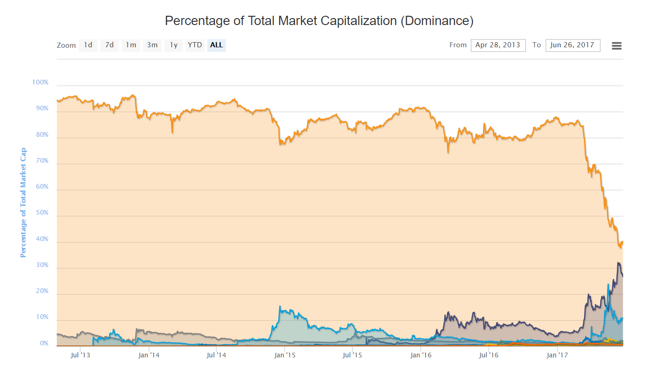Click the 100% y-axis label

click(40, 82)
